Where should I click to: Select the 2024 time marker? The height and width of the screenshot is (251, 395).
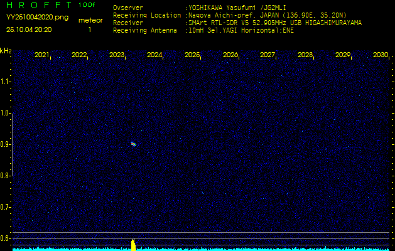click(154, 55)
